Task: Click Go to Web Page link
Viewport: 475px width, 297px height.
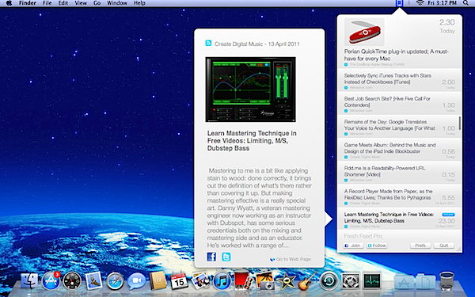Action: point(291,259)
